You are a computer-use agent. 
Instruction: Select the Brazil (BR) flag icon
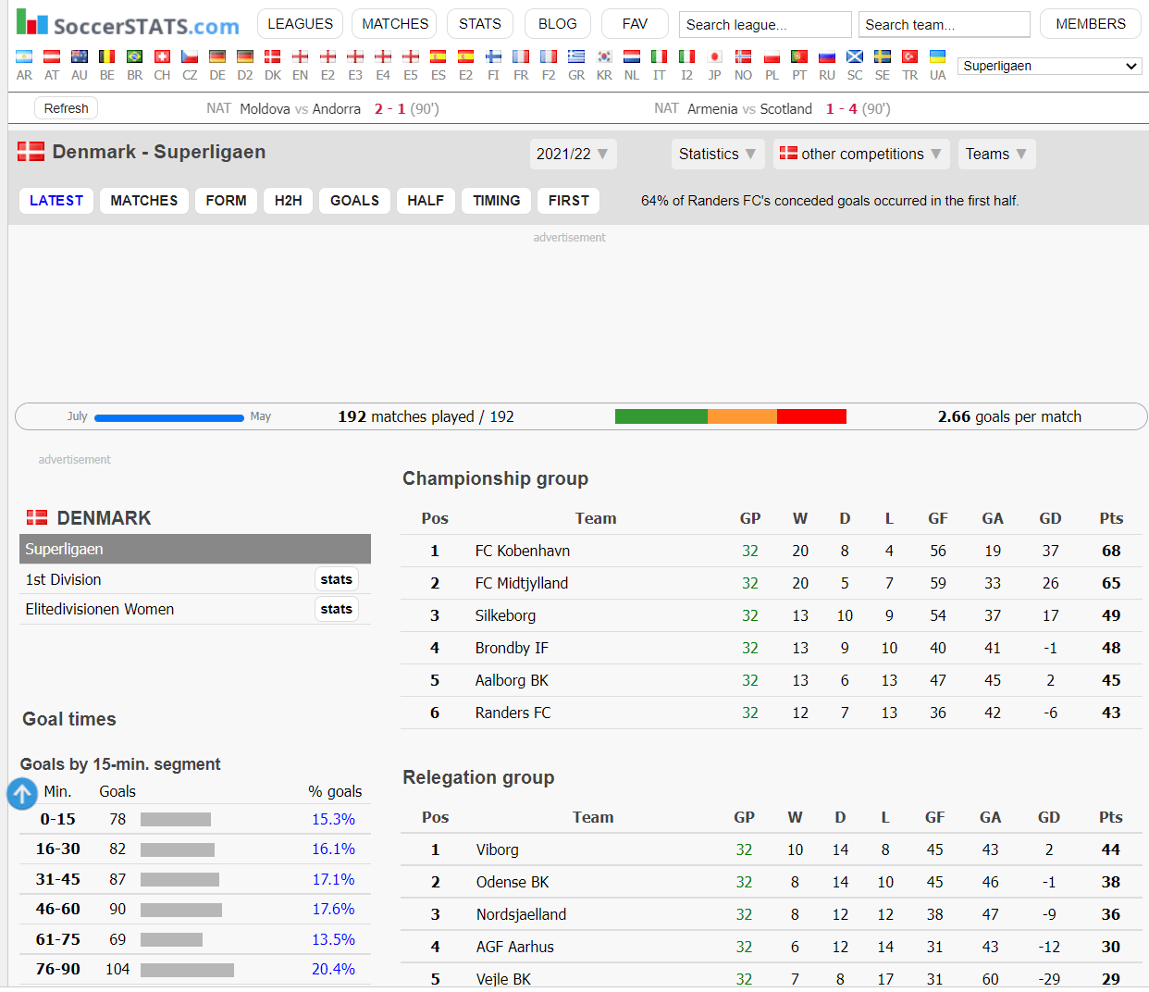coord(135,57)
